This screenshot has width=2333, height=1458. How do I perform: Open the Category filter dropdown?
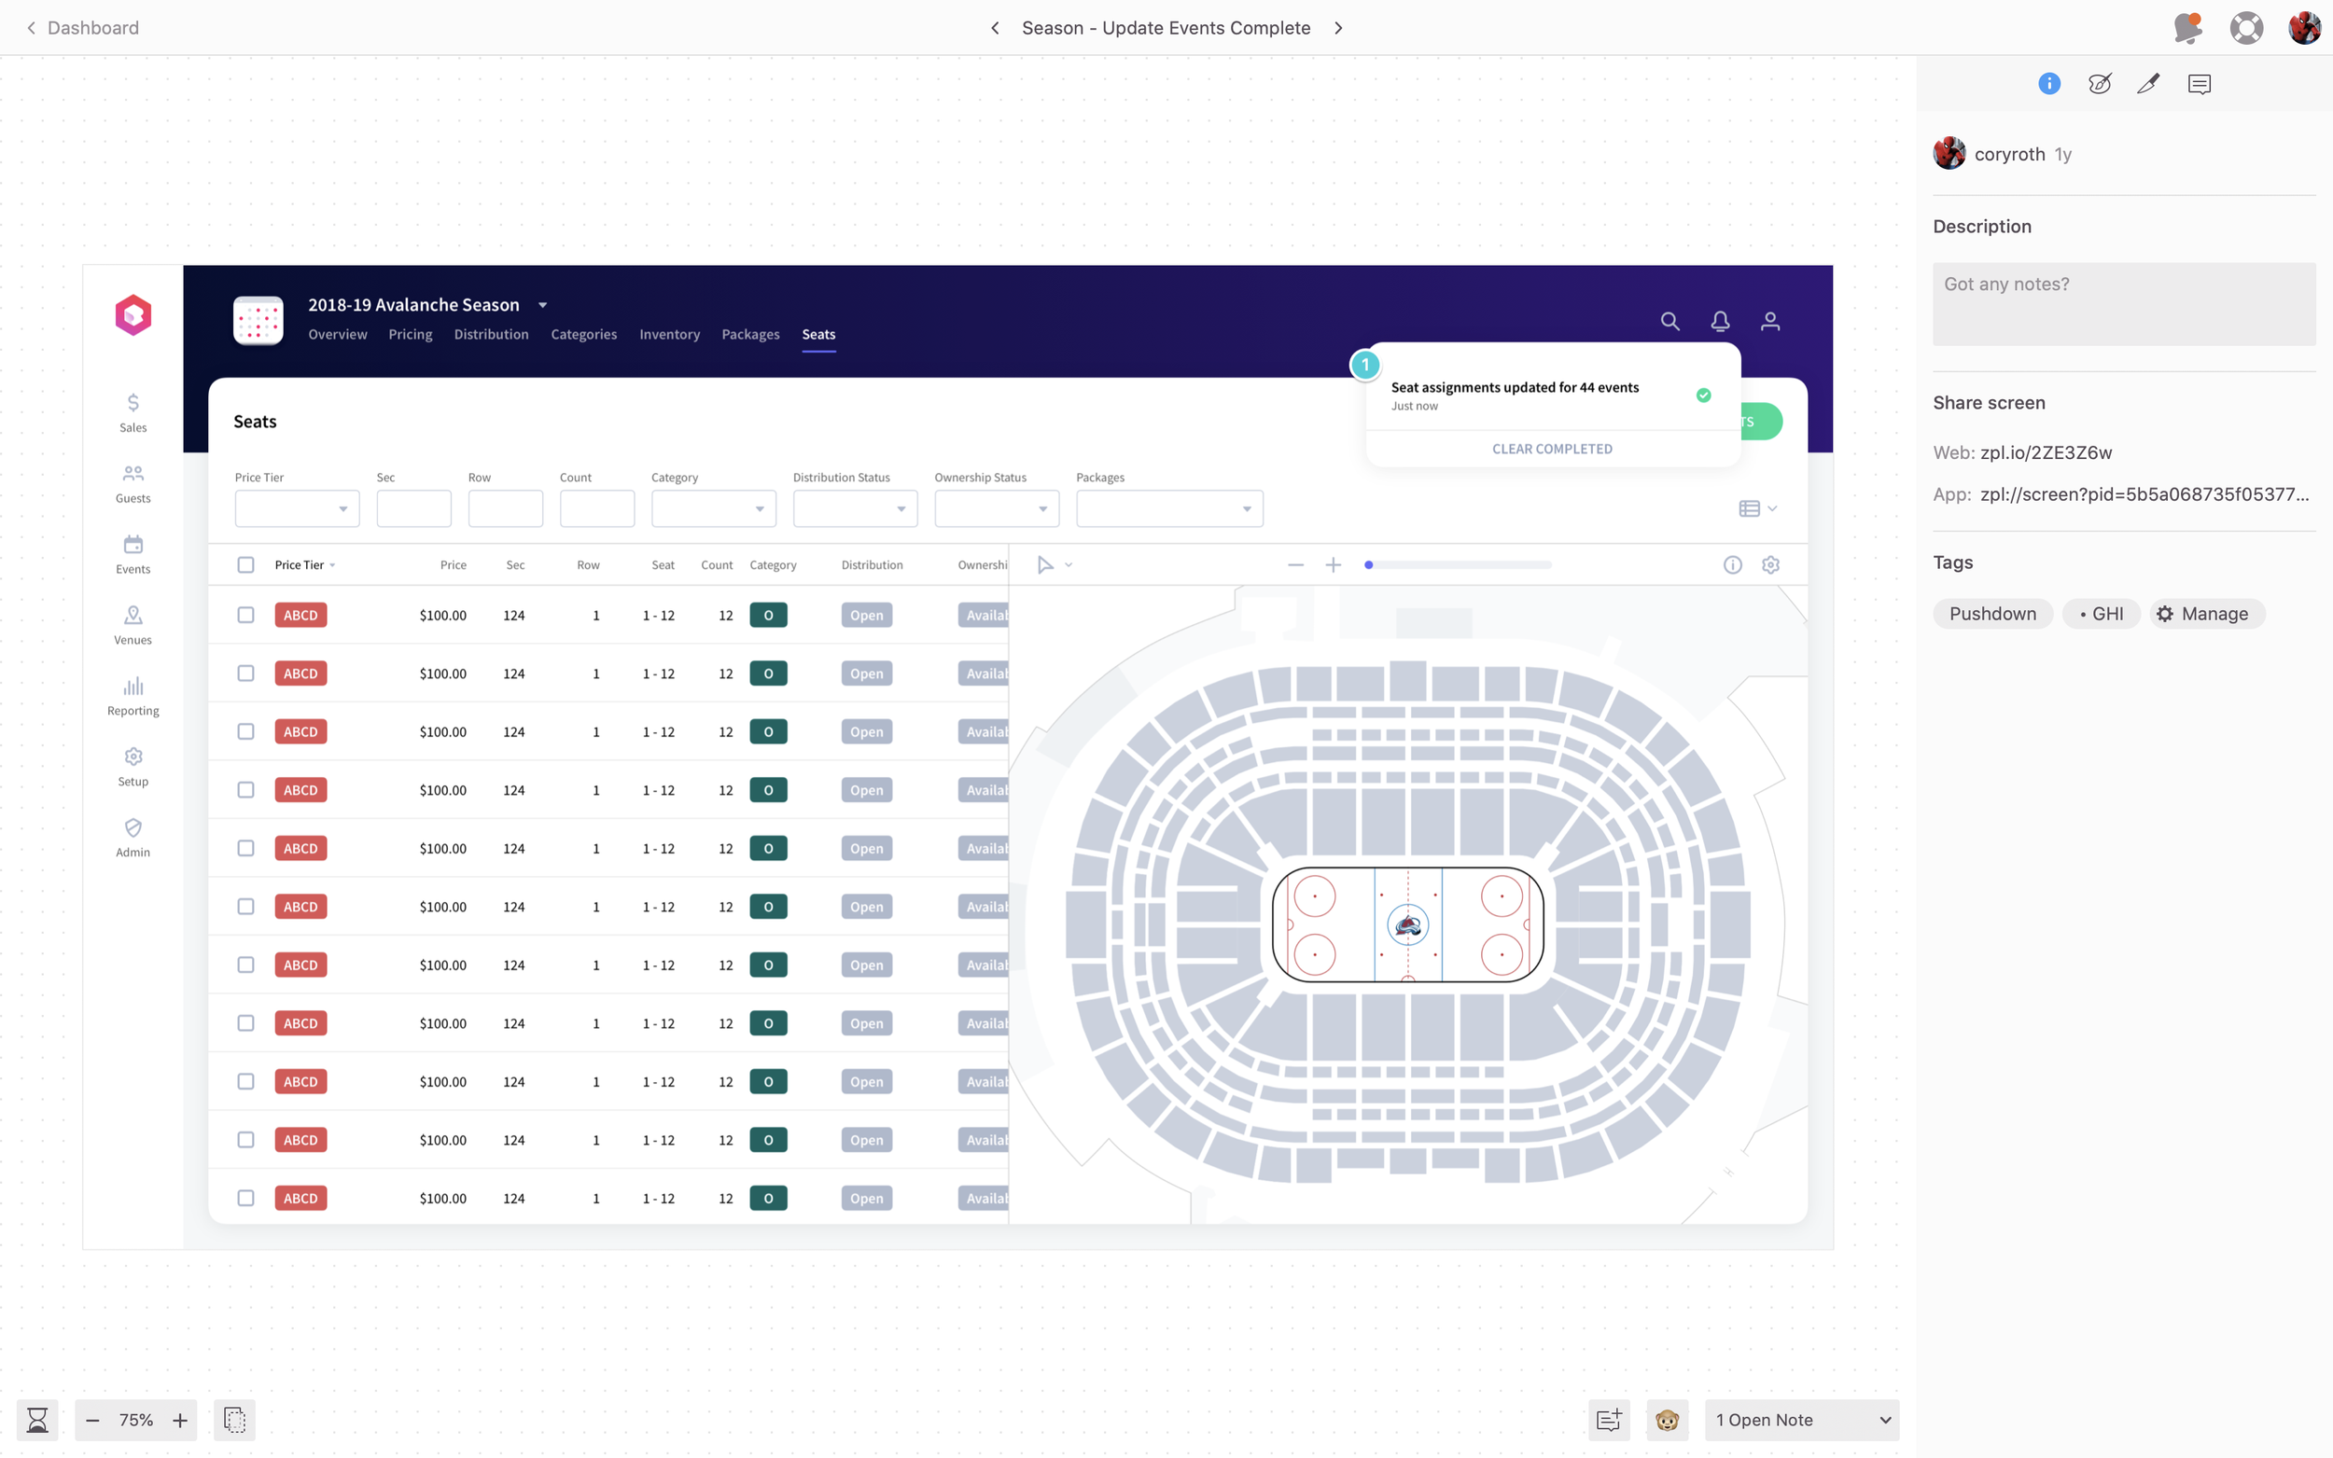click(x=714, y=509)
